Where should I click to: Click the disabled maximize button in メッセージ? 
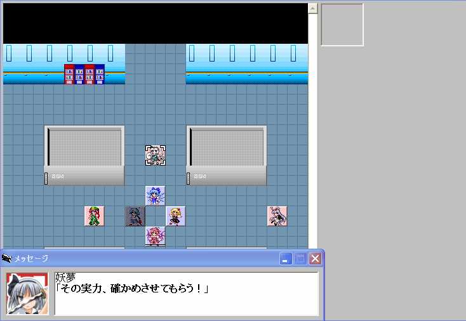300,259
